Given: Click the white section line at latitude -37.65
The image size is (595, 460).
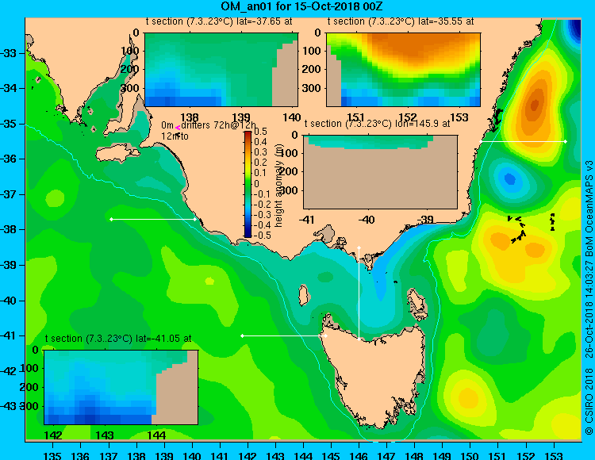Looking at the screenshot, I should point(153,219).
